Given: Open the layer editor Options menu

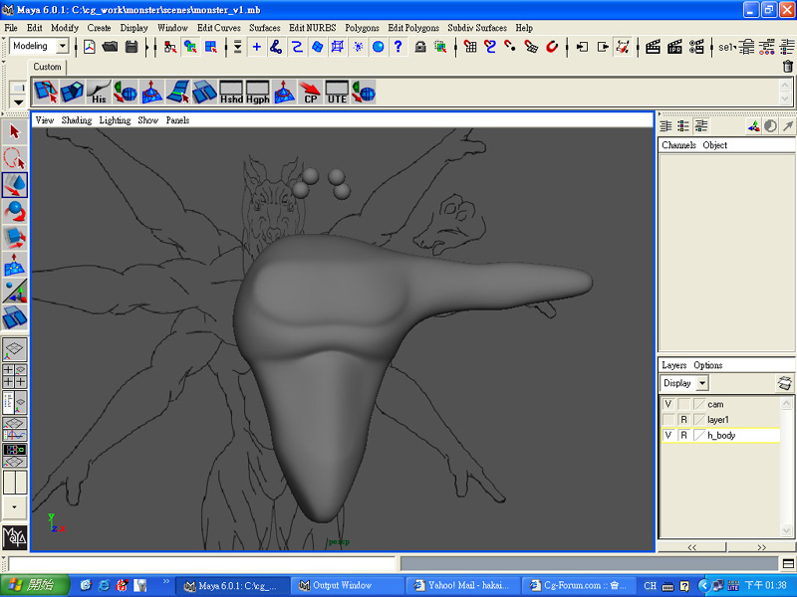Looking at the screenshot, I should (707, 365).
